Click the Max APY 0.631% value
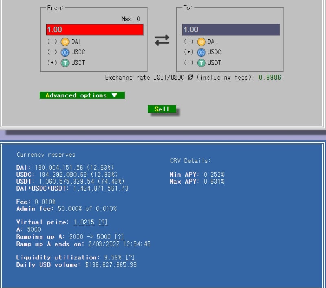Screen dimensions: 326x288 (214, 182)
